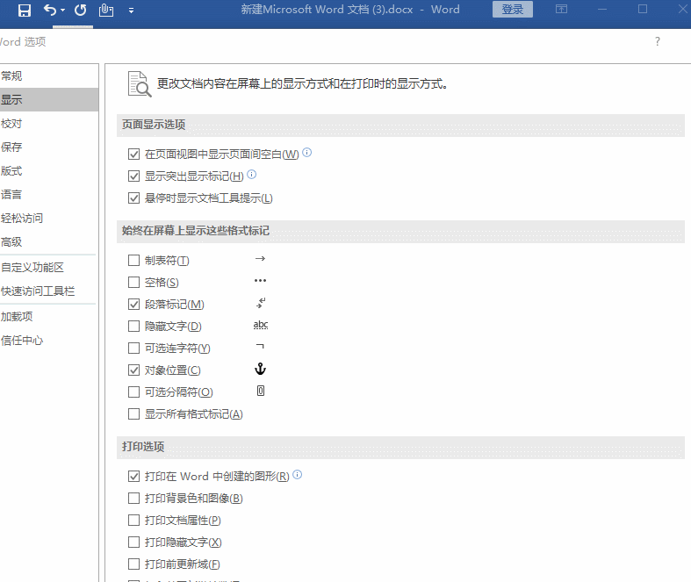Click info icon next to 显示突出显示标记
The width and height of the screenshot is (691, 582).
pyautogui.click(x=252, y=175)
